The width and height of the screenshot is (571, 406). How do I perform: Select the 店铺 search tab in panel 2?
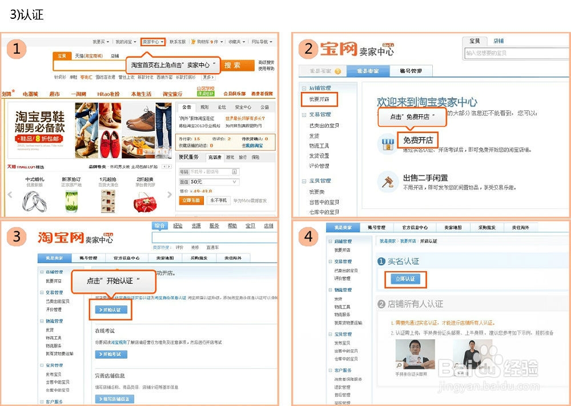498,41
